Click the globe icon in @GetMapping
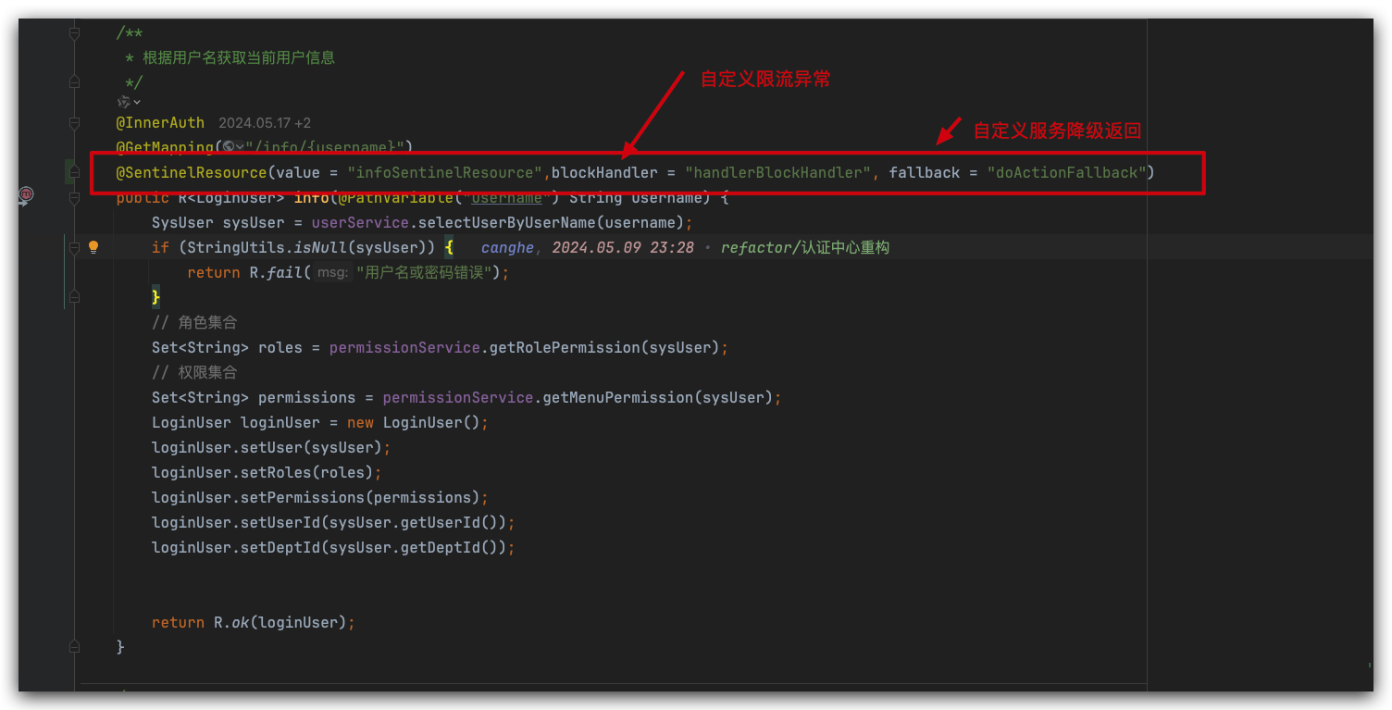Screen dimensions: 1392x710 point(227,147)
